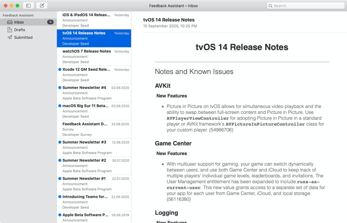This screenshot has width=347, height=223.
Task: Open Xcode 12 GM Seed Release message
Action: pos(94,75)
